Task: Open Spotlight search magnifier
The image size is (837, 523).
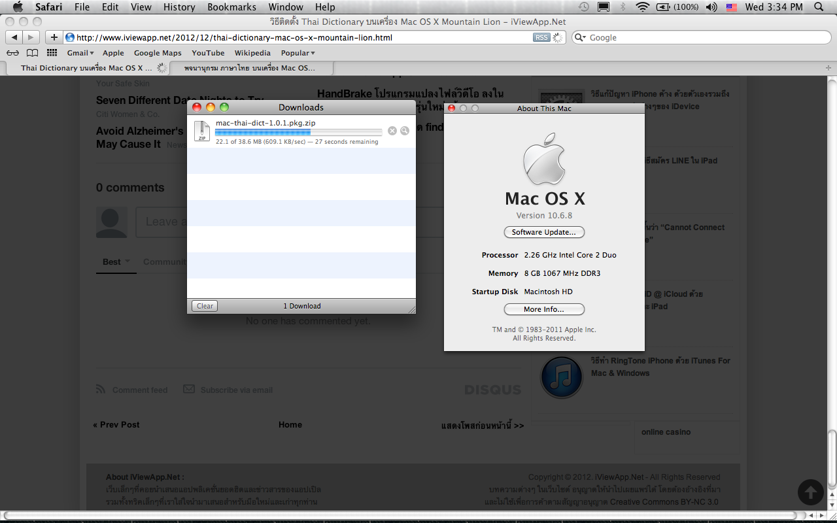Action: (818, 7)
